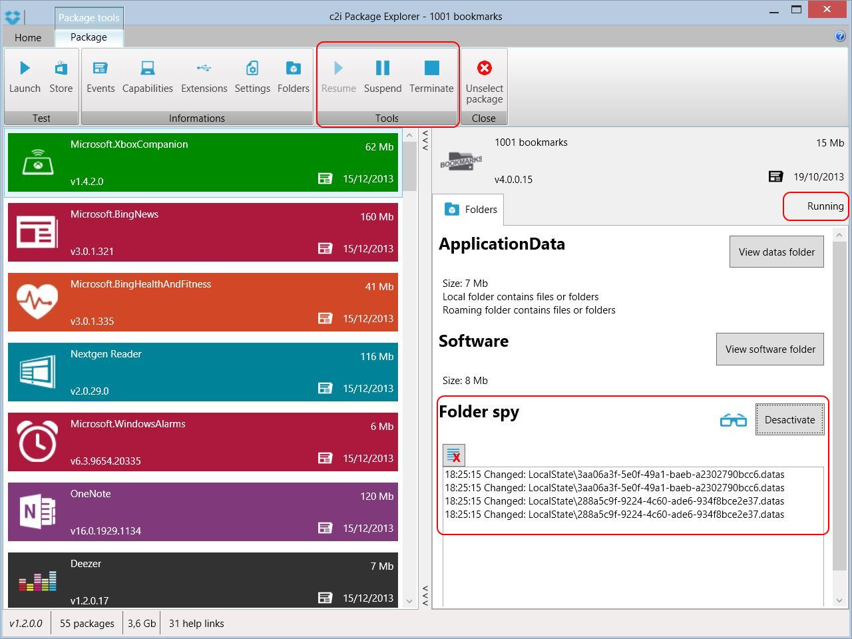Click the 1001 bookmarks logo

(461, 161)
